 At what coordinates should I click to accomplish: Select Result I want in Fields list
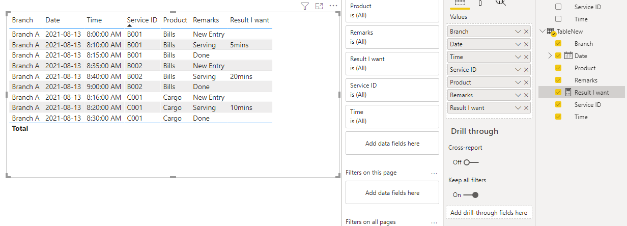click(591, 93)
